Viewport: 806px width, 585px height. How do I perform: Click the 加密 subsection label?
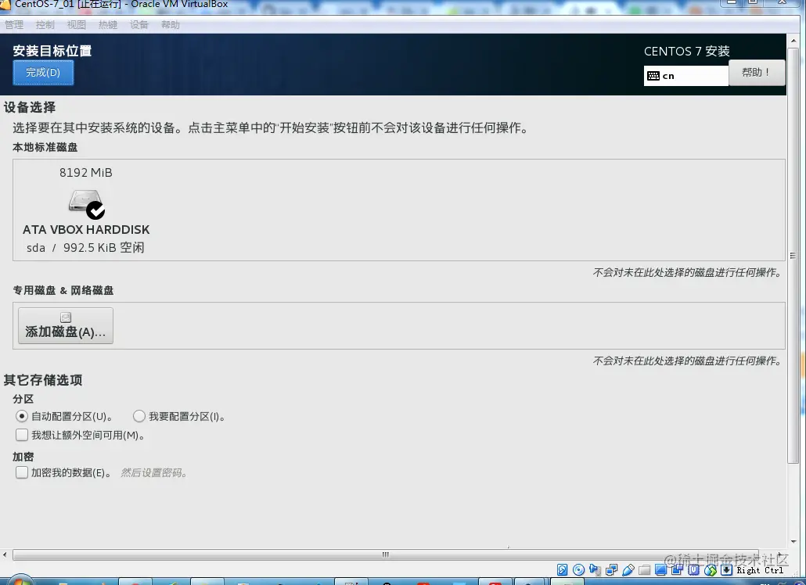pyautogui.click(x=23, y=457)
